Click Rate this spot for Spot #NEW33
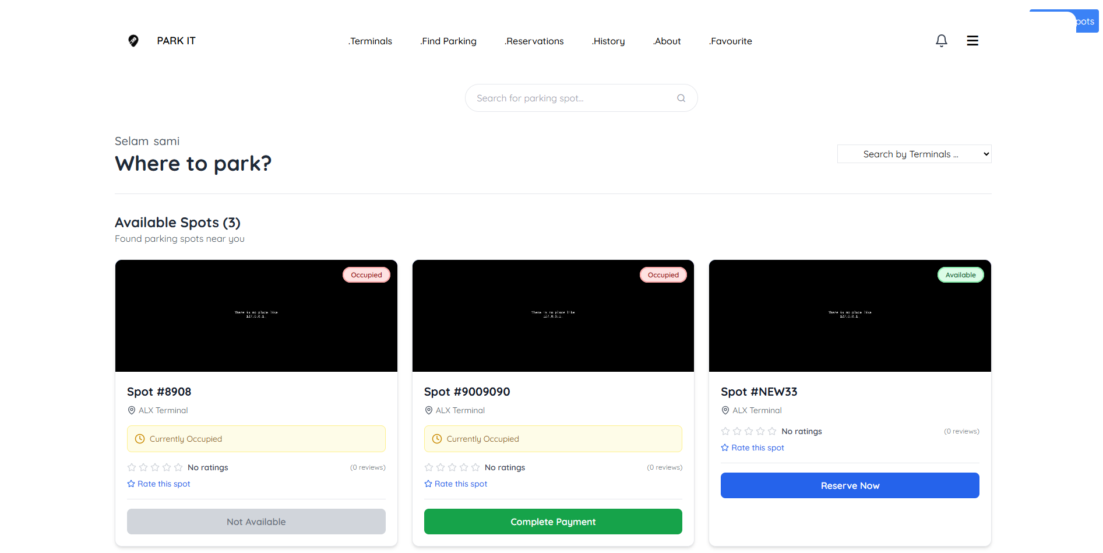This screenshot has width=1103, height=553. [753, 448]
